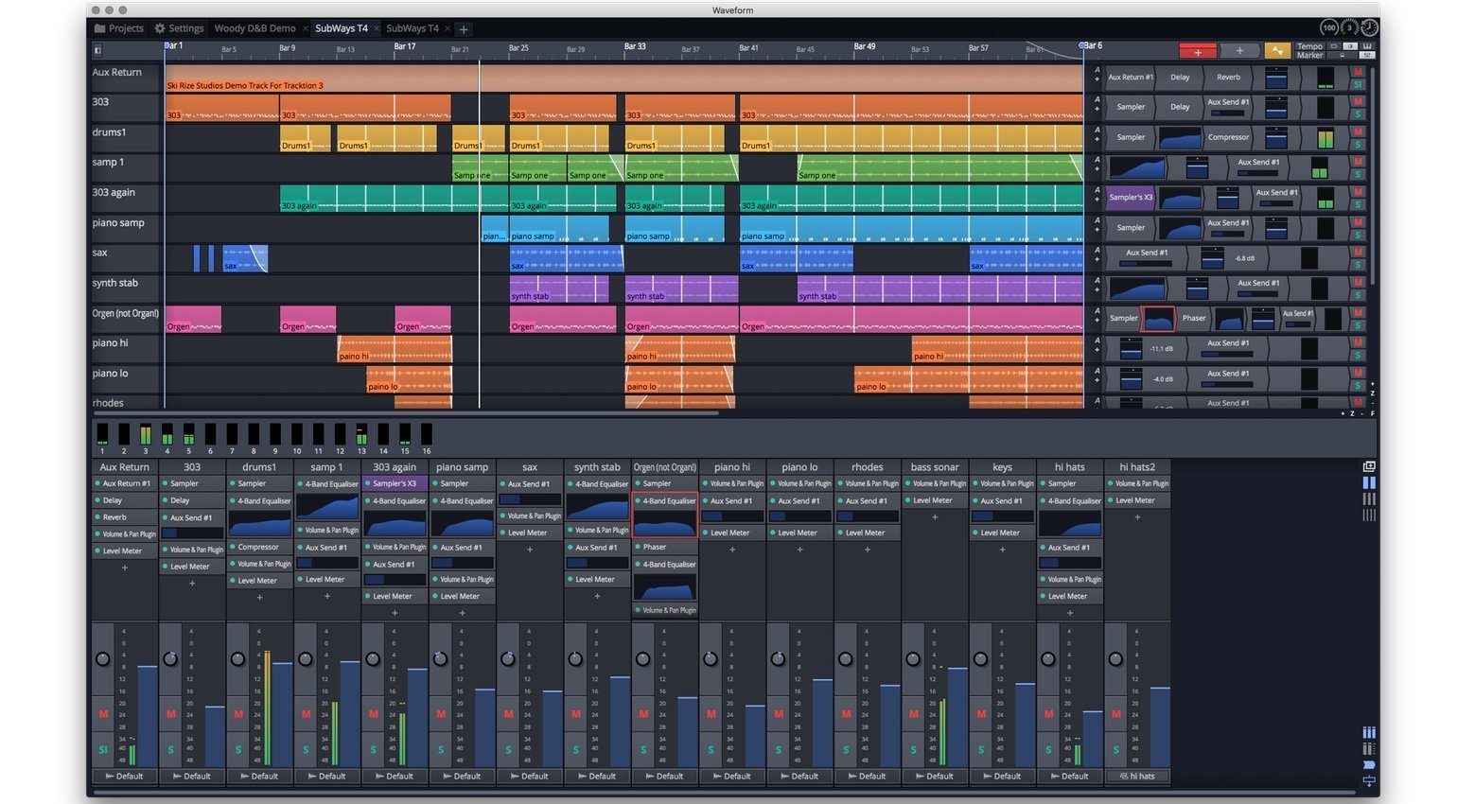The width and height of the screenshot is (1457, 804).
Task: Mute the Aux Return track in arranger
Action: coord(1358,72)
